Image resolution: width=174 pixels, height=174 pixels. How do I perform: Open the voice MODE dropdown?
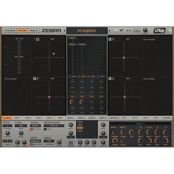[x=36, y=141]
